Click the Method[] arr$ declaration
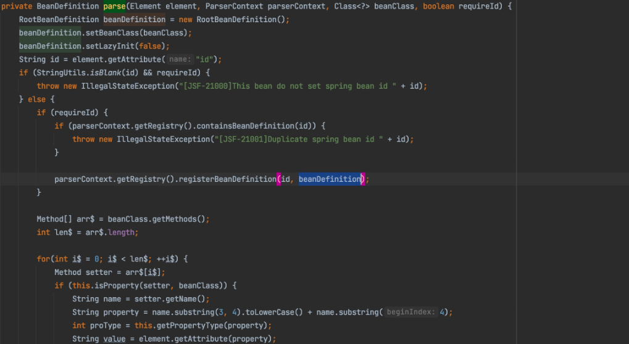Screen dimensions: 629x344 pyautogui.click(x=65, y=219)
